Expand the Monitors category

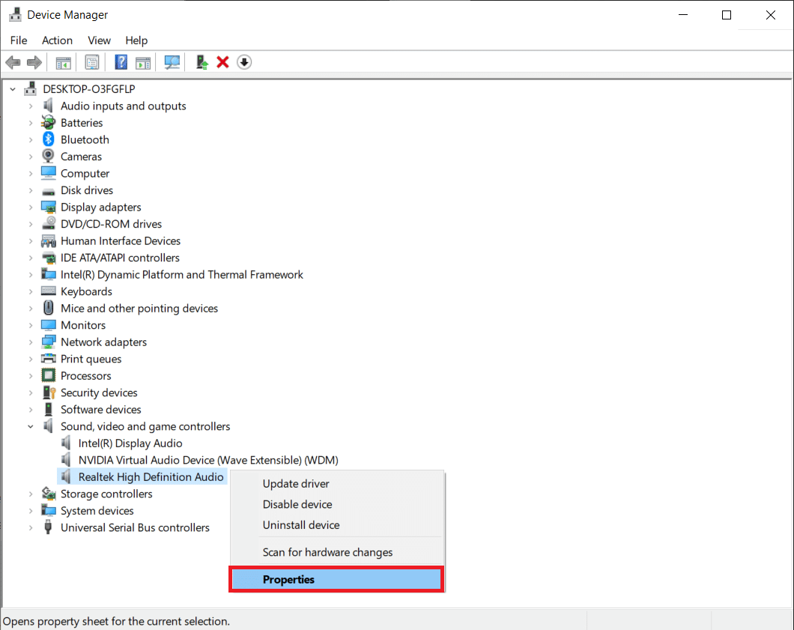tap(31, 325)
